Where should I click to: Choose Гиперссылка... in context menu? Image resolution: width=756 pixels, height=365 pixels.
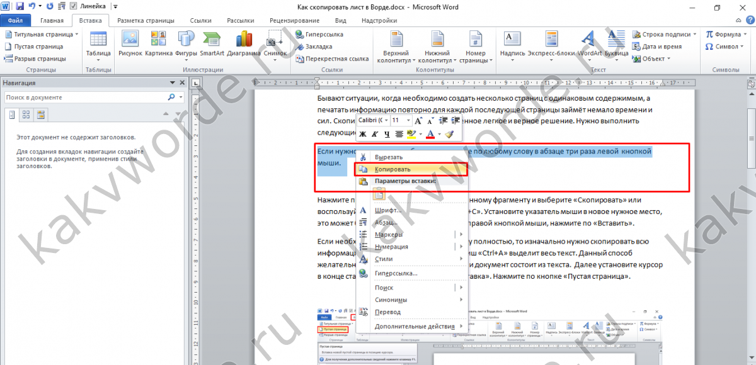tap(412, 273)
